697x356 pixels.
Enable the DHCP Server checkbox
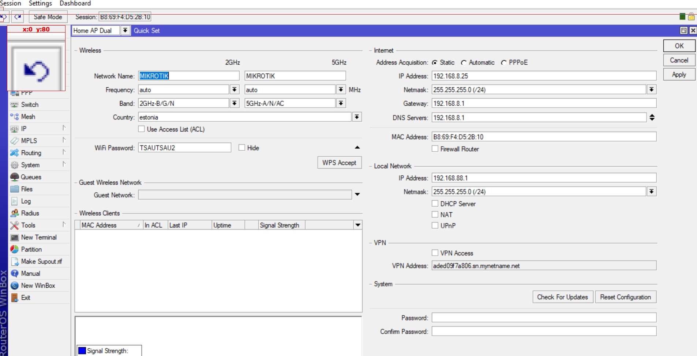coord(435,204)
